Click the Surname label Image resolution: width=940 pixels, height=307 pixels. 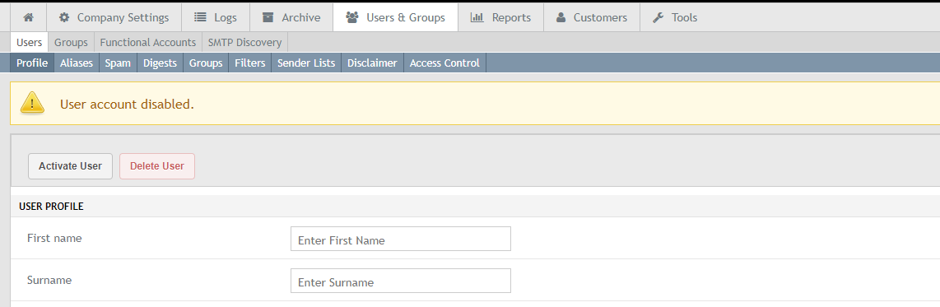tap(49, 280)
